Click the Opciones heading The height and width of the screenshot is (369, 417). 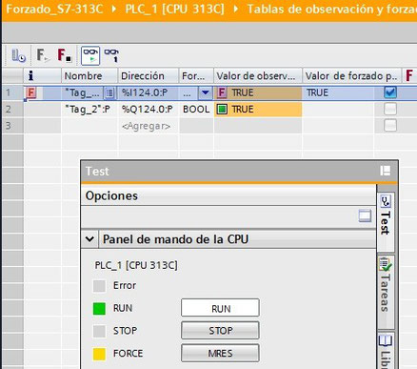pyautogui.click(x=111, y=195)
